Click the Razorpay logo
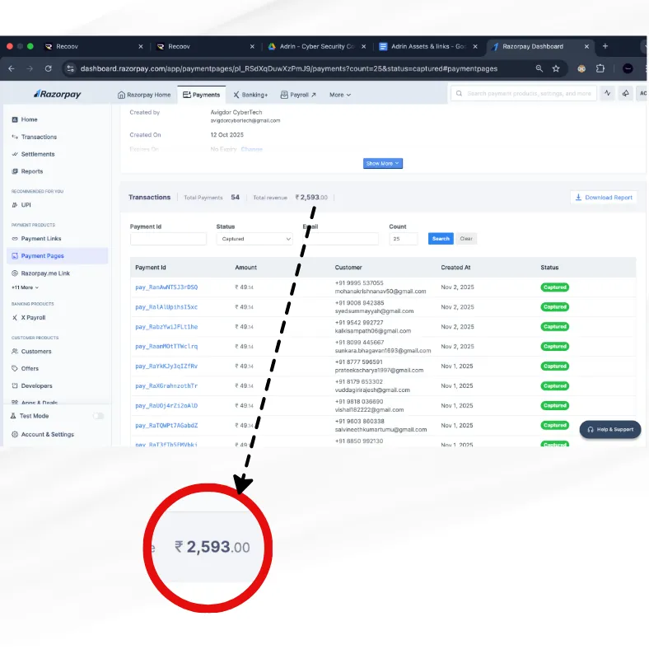 coord(58,95)
